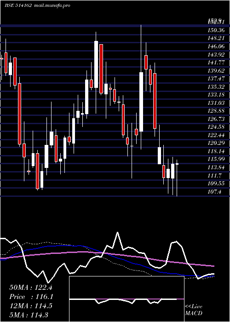Click the '<<Live MACD' label

[194, 310]
